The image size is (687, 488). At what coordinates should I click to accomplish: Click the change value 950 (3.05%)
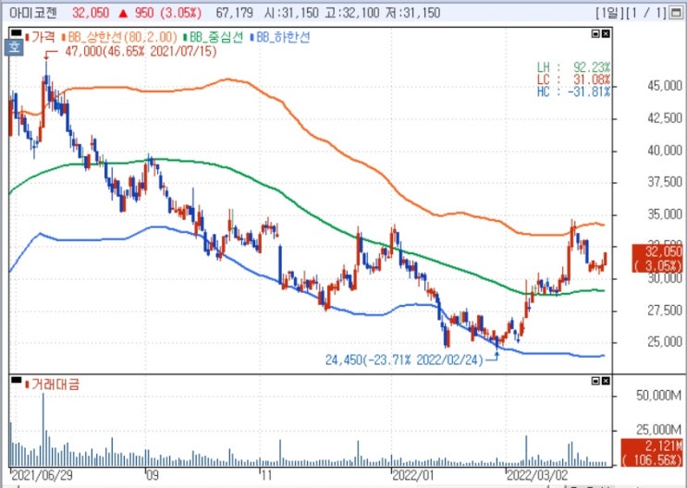pos(168,13)
